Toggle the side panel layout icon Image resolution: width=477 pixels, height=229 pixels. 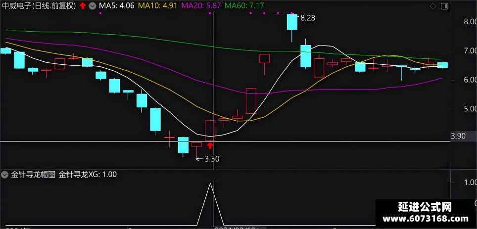coord(444,6)
